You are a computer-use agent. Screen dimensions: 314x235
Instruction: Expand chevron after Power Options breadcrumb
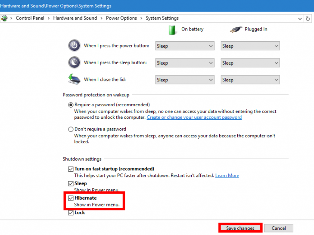(x=141, y=18)
